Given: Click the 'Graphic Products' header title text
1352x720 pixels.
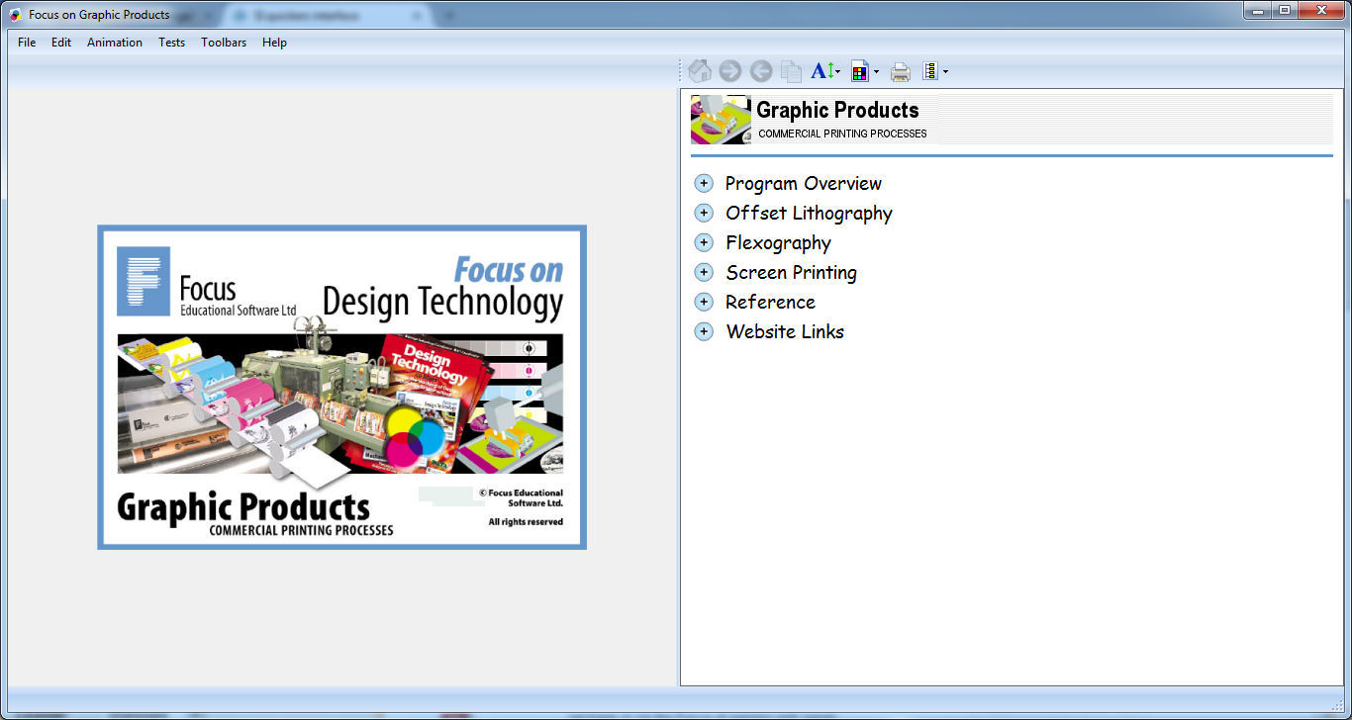Looking at the screenshot, I should (x=837, y=110).
